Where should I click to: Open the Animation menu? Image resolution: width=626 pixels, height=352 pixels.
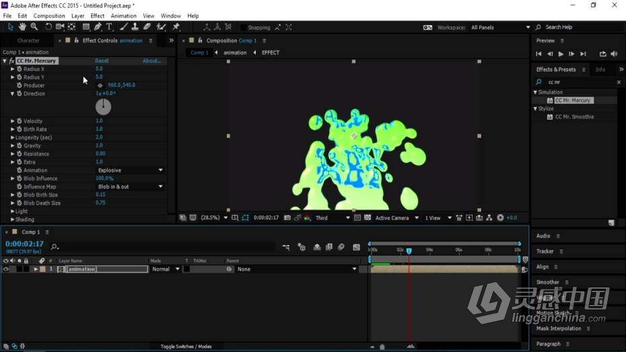(123, 16)
